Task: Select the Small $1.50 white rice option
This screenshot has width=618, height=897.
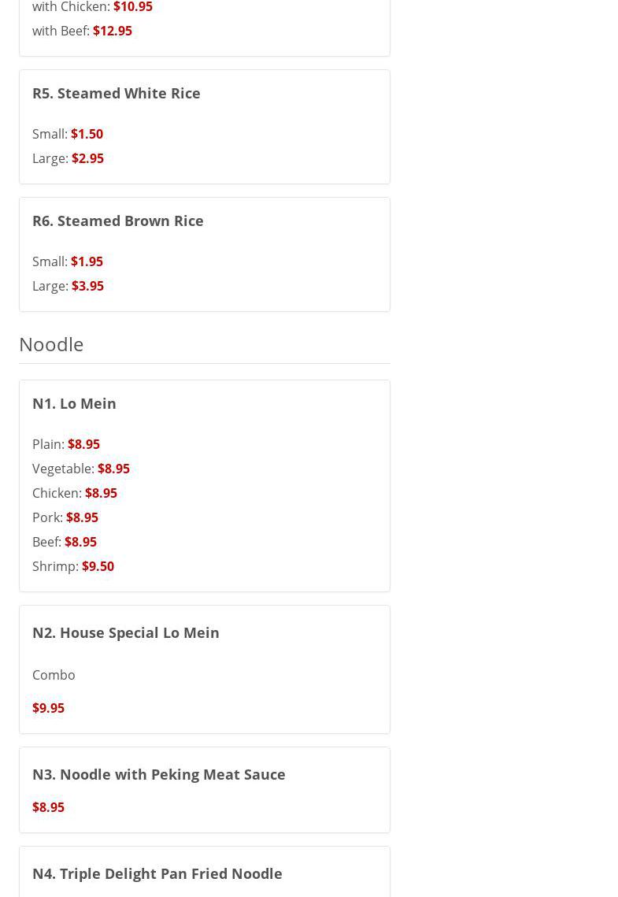Action: pyautogui.click(x=68, y=134)
